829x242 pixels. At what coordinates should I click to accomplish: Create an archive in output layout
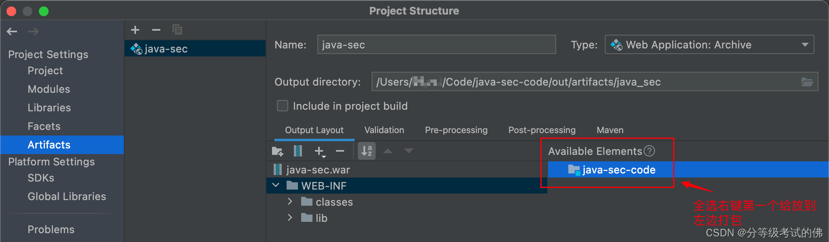coord(298,151)
